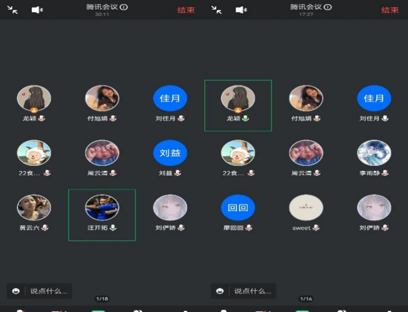Minimize the left meeting window with the shrink arrows
The height and width of the screenshot is (312, 408).
point(13,10)
